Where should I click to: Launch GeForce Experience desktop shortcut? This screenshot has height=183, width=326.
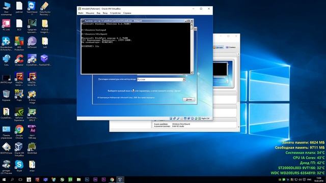pos(19,114)
